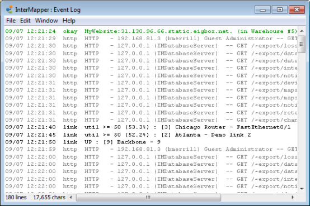Select the Atlanta Demo link 2 log line
310x206 pixels.
click(x=151, y=135)
